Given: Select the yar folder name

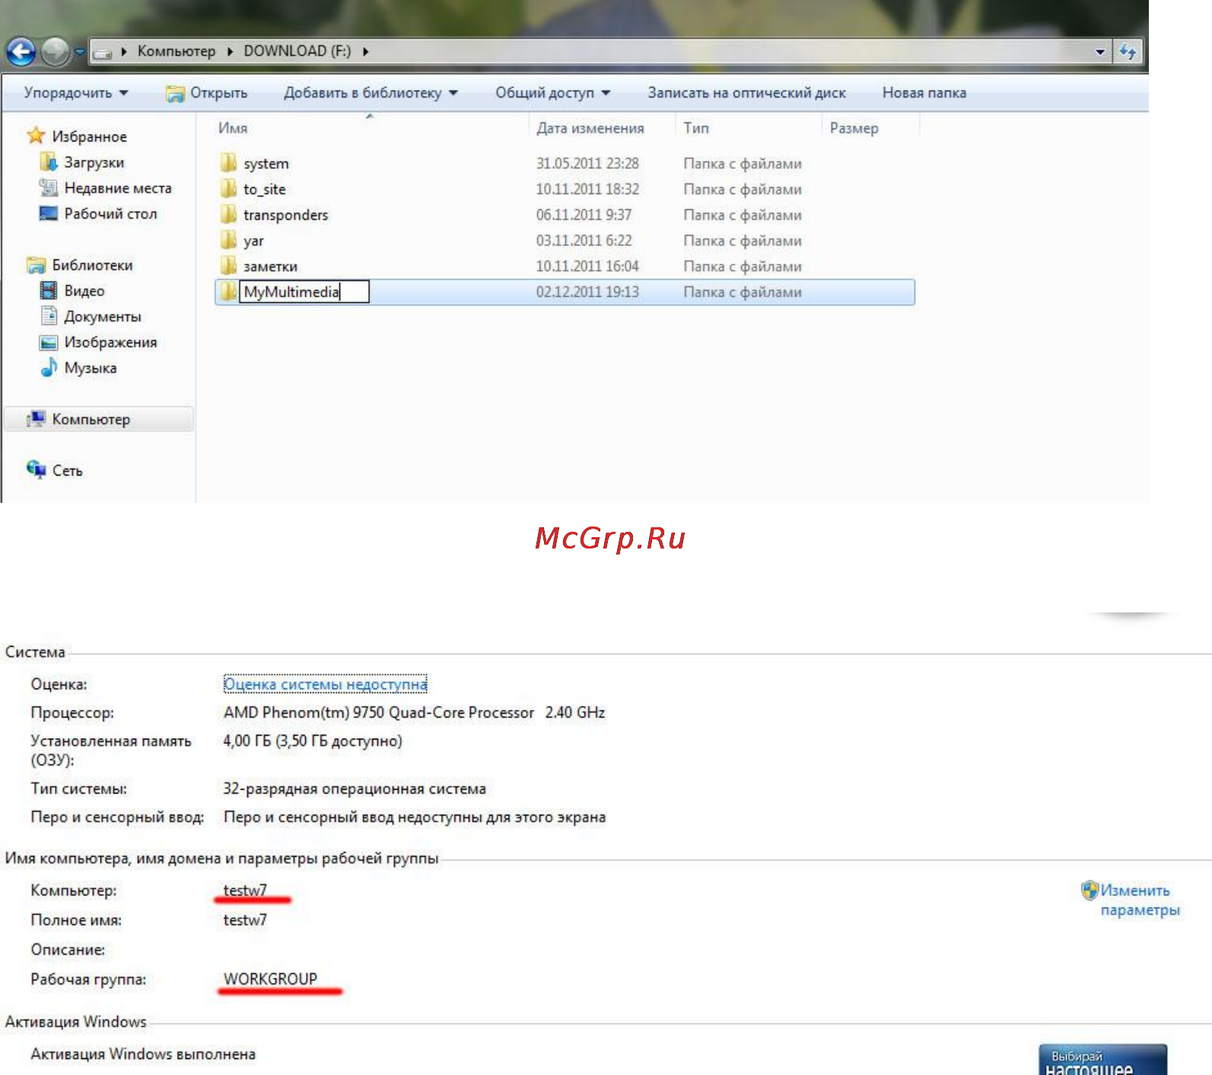Looking at the screenshot, I should [253, 241].
